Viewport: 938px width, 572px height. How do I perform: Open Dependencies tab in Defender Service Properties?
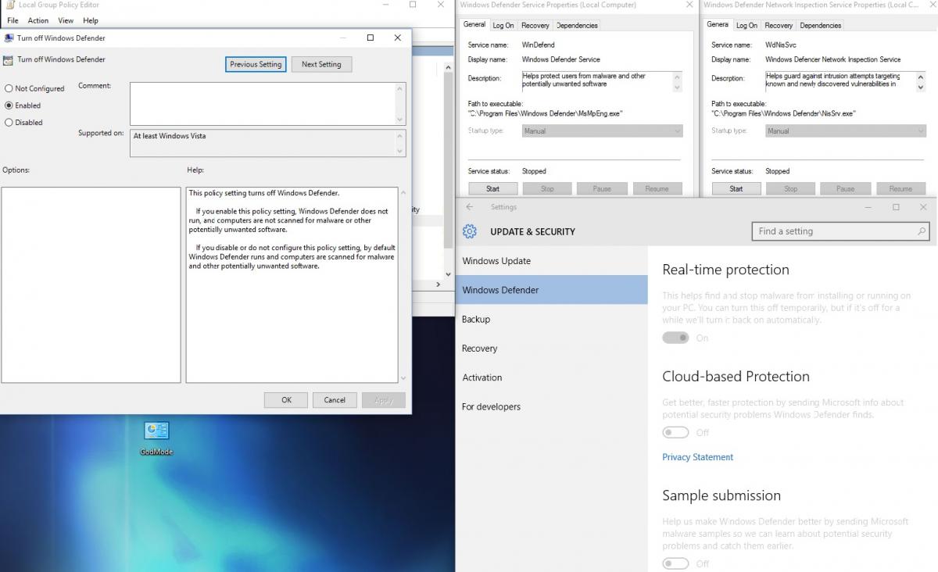click(x=577, y=26)
